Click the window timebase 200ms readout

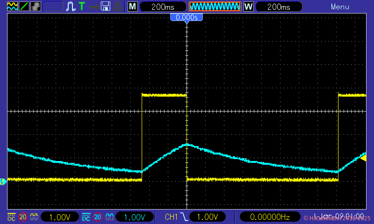coord(279,7)
